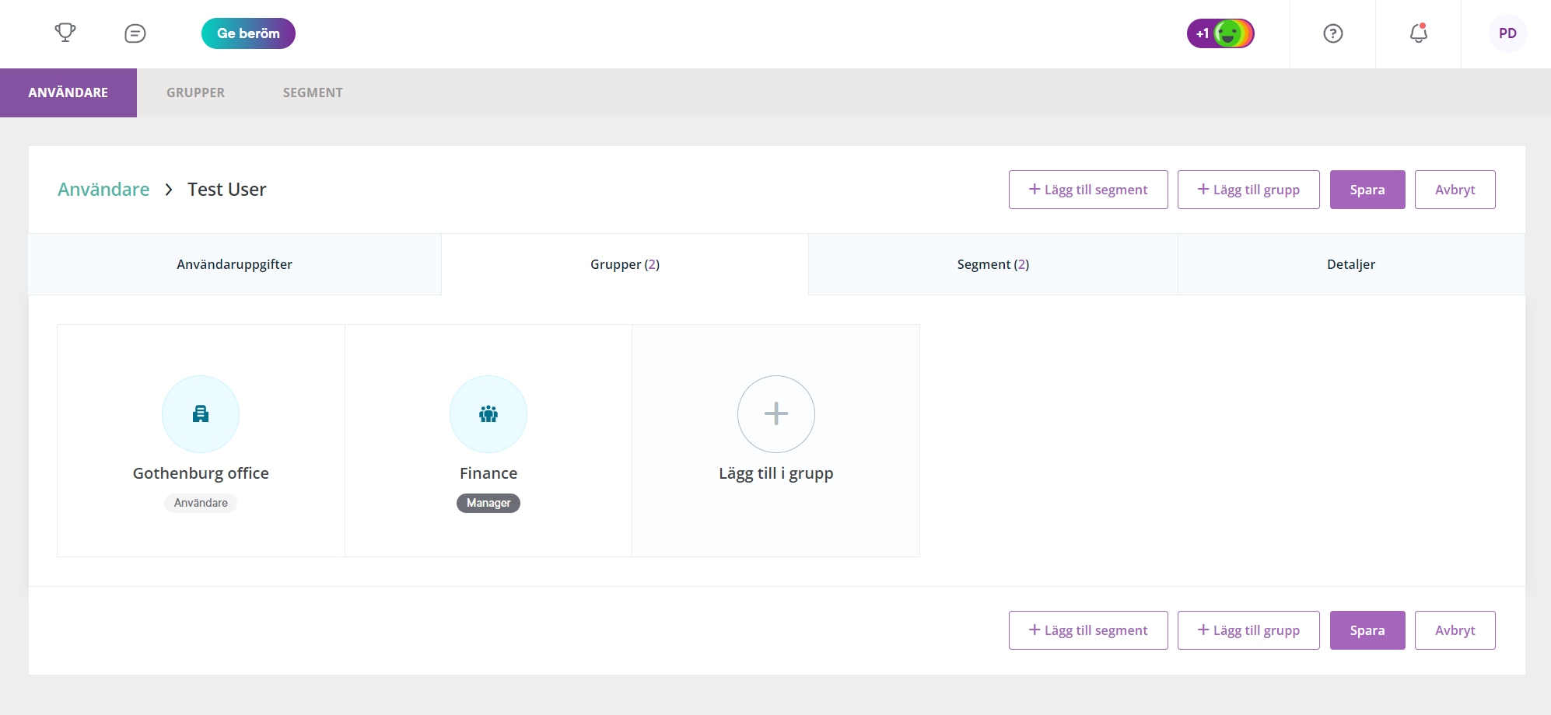This screenshot has height=715, width=1551.
Task: Click the bottom Spara button
Action: pyautogui.click(x=1367, y=630)
